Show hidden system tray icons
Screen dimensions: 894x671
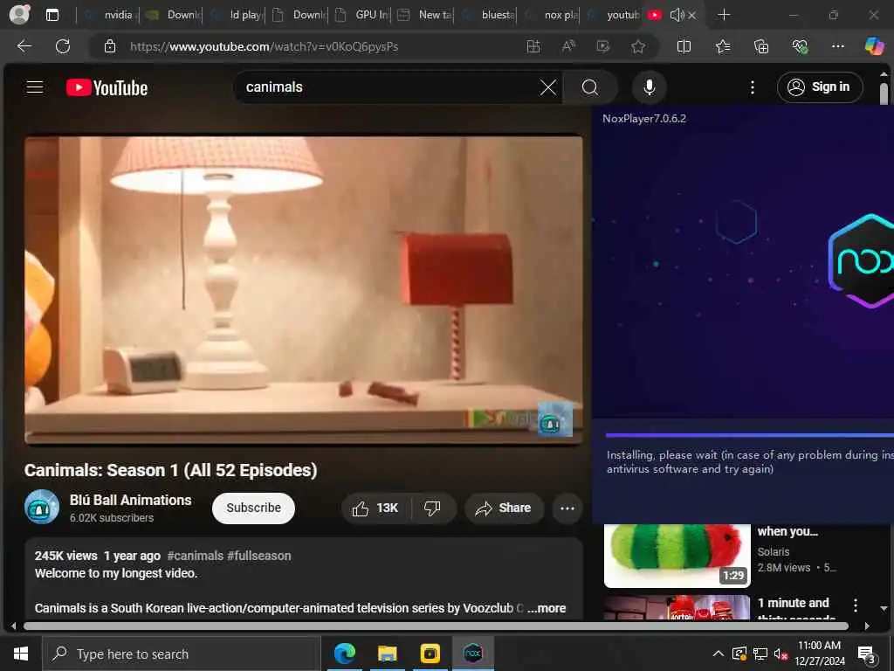click(x=719, y=654)
